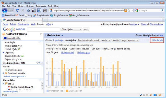Image resolution: width=166 pixels, height=98 pixels.
Task: Click Önerilerin tümünü görüntüle link
Action: [14, 77]
